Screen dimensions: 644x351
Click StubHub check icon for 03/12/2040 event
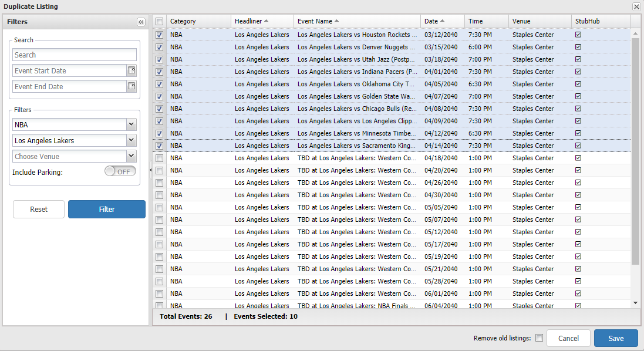pos(578,35)
